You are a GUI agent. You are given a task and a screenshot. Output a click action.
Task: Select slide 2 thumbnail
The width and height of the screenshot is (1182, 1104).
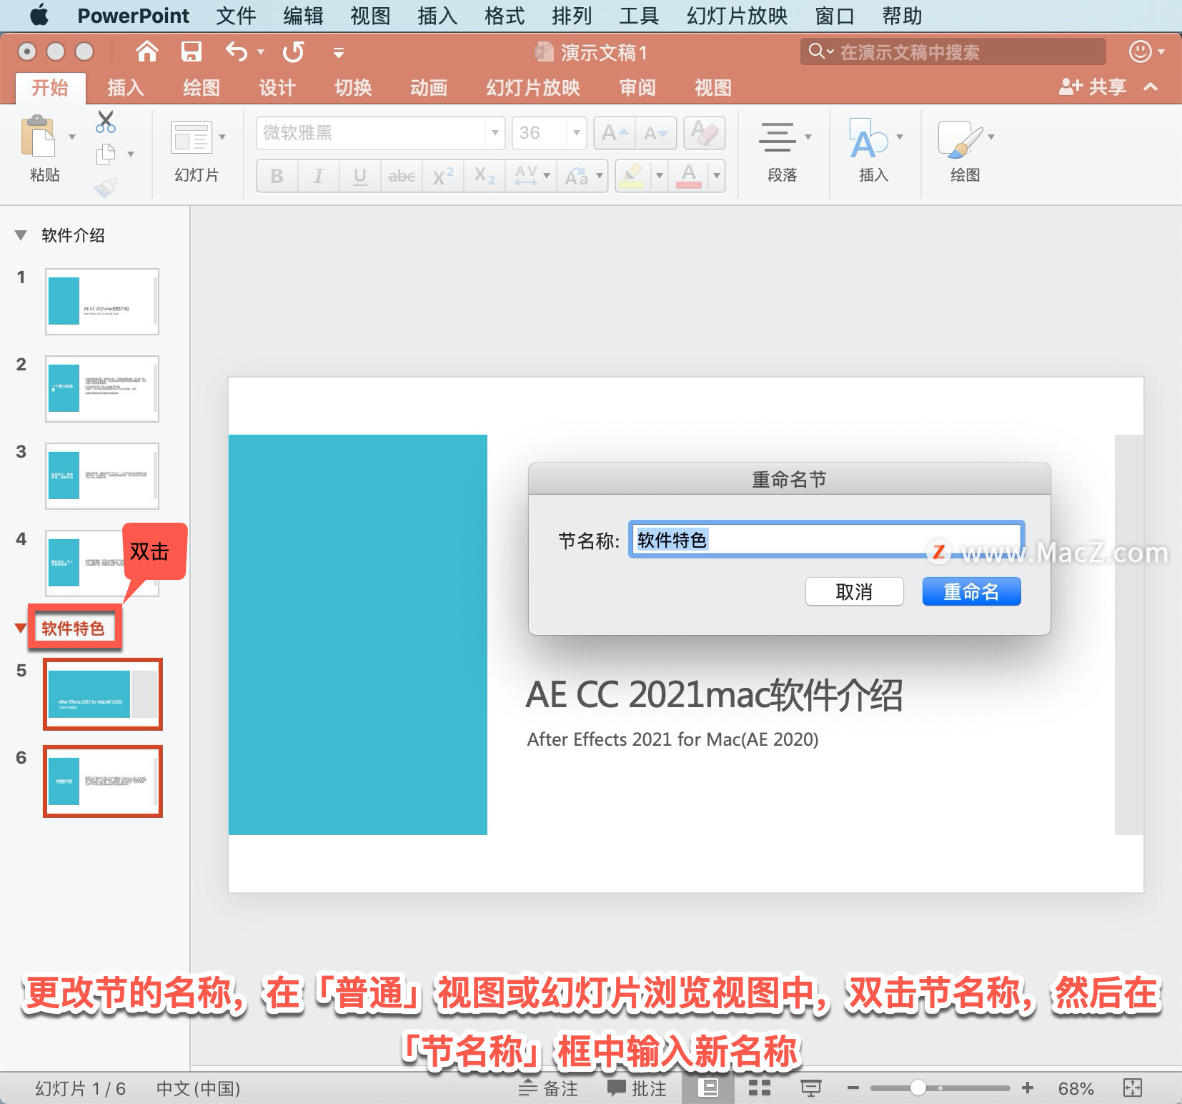coord(102,389)
